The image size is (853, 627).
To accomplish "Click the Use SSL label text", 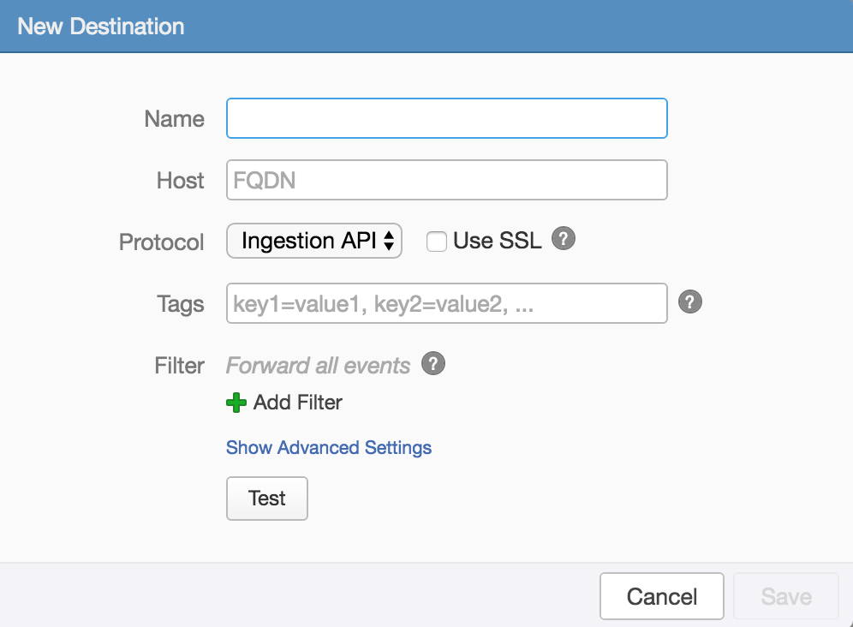I will (x=498, y=242).
